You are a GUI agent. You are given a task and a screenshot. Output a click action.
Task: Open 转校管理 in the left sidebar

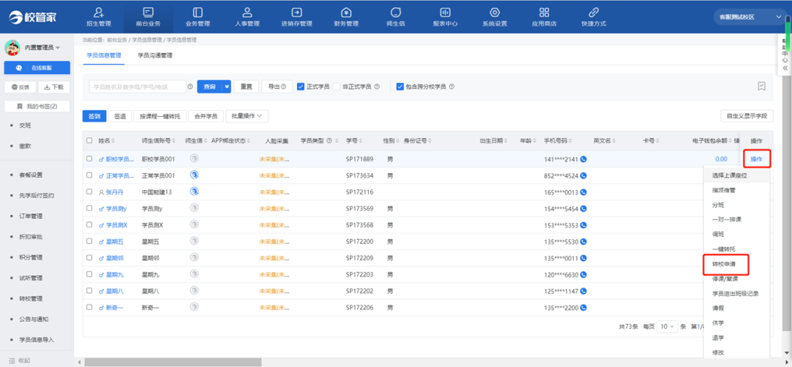[30, 298]
